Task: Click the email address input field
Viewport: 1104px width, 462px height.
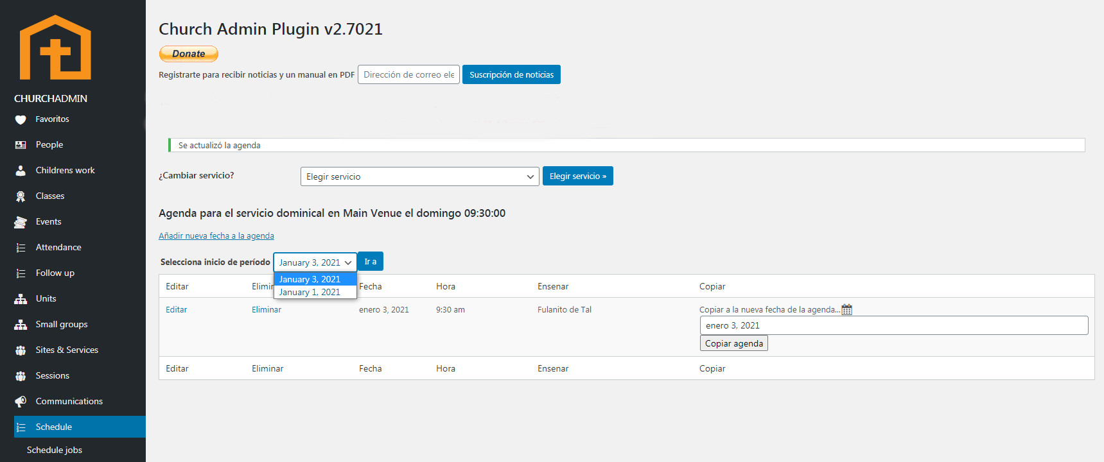Action: [x=408, y=74]
